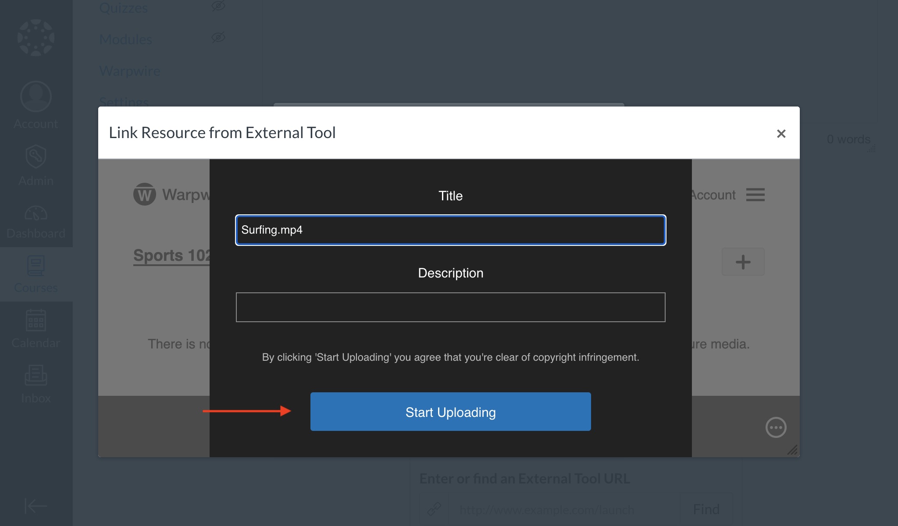Go to the Dashboard speedometer icon
The image size is (898, 526).
(x=36, y=214)
